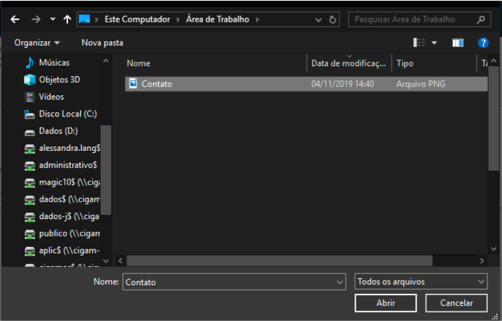Click the Objetos 3D cube icon
Image resolution: width=502 pixels, height=321 pixels.
[x=30, y=79]
